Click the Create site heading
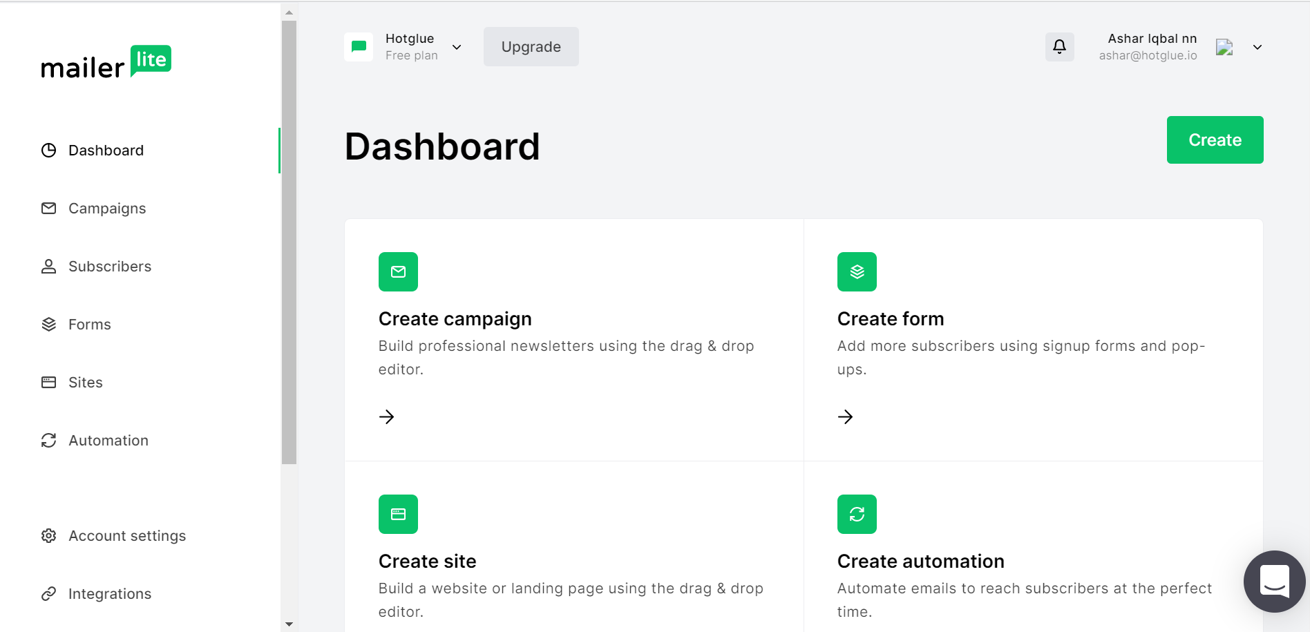The width and height of the screenshot is (1310, 632). 427,561
